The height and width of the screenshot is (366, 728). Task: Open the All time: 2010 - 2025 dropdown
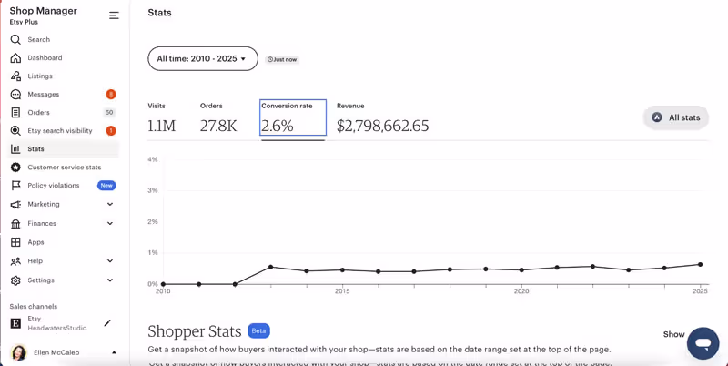[x=202, y=59]
